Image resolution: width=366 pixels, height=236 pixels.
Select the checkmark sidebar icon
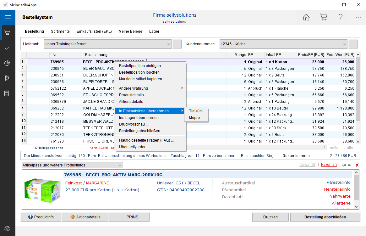coord(8,48)
